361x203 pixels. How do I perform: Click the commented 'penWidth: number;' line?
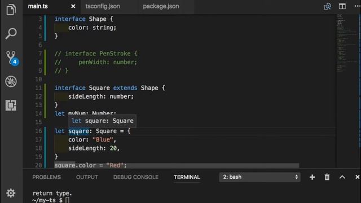(96, 62)
